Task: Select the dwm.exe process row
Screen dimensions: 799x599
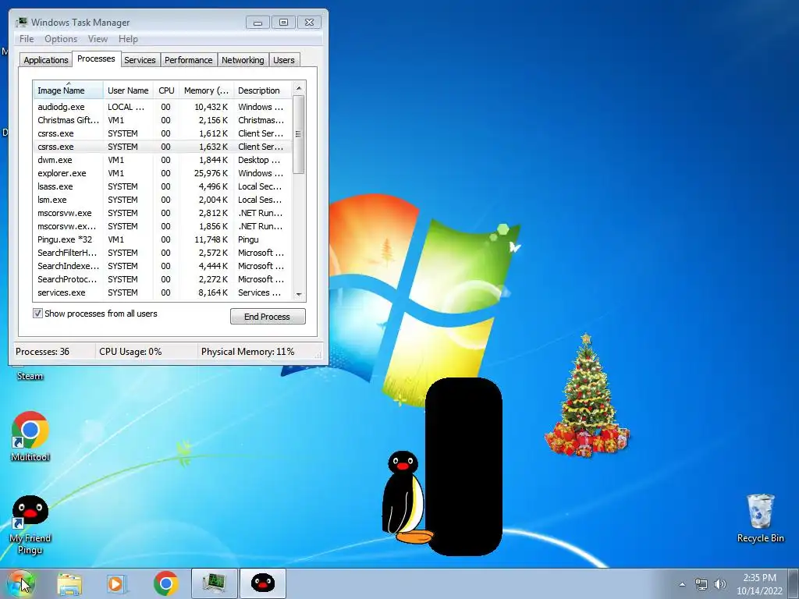Action: click(x=162, y=160)
